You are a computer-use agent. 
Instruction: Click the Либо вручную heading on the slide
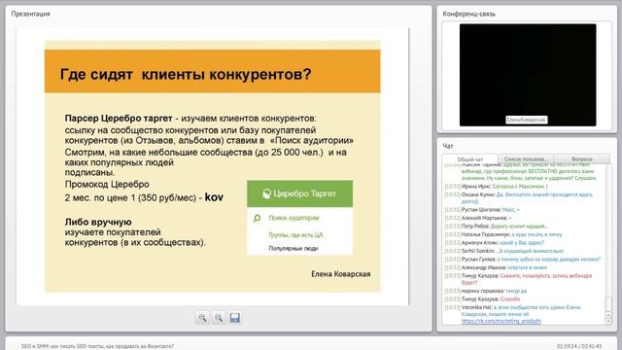[x=98, y=222]
